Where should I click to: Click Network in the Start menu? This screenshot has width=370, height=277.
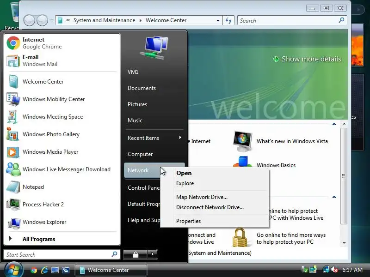tap(142, 170)
